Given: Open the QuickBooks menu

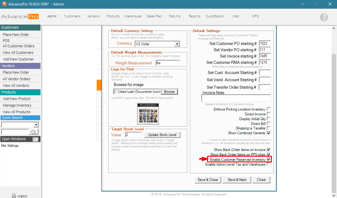Looking at the screenshot, I should pos(214,16).
